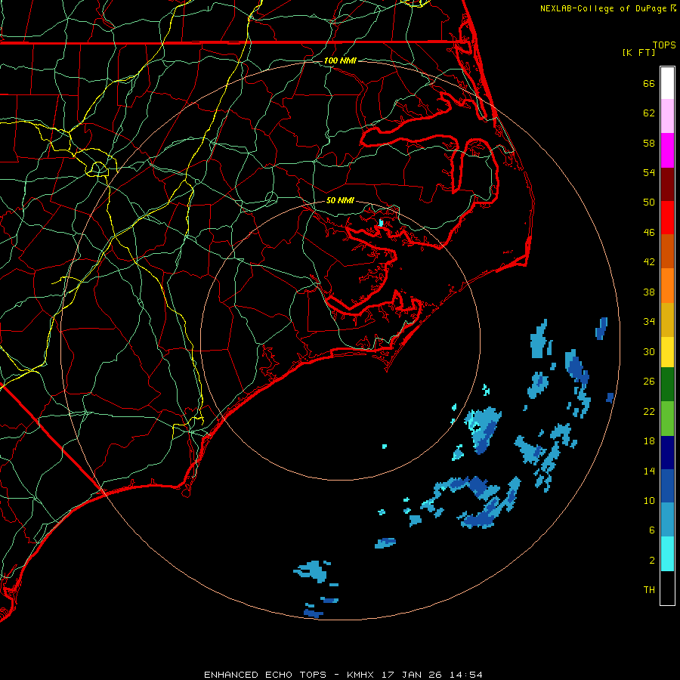This screenshot has height=680, width=680.
Task: Click the legend value 34
Action: coord(649,322)
